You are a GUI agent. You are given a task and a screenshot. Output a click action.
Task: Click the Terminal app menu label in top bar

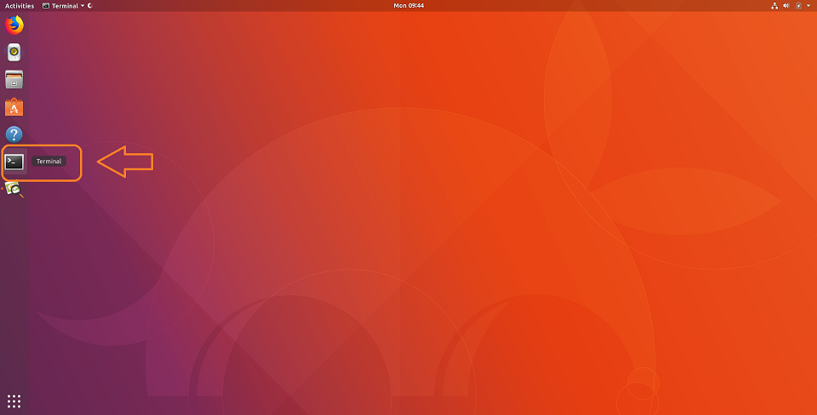(65, 6)
